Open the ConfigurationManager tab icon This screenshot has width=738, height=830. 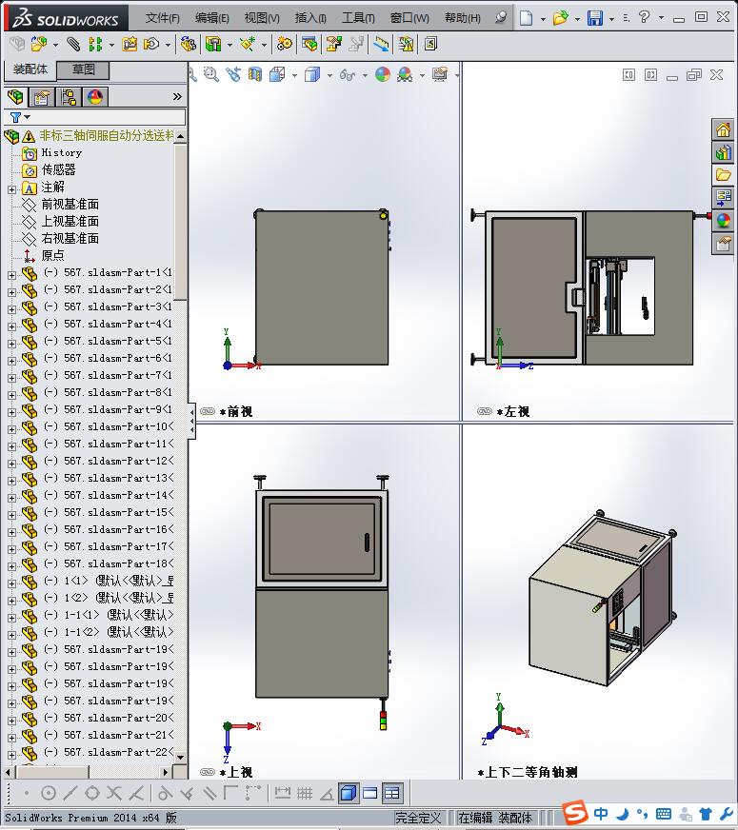click(69, 97)
